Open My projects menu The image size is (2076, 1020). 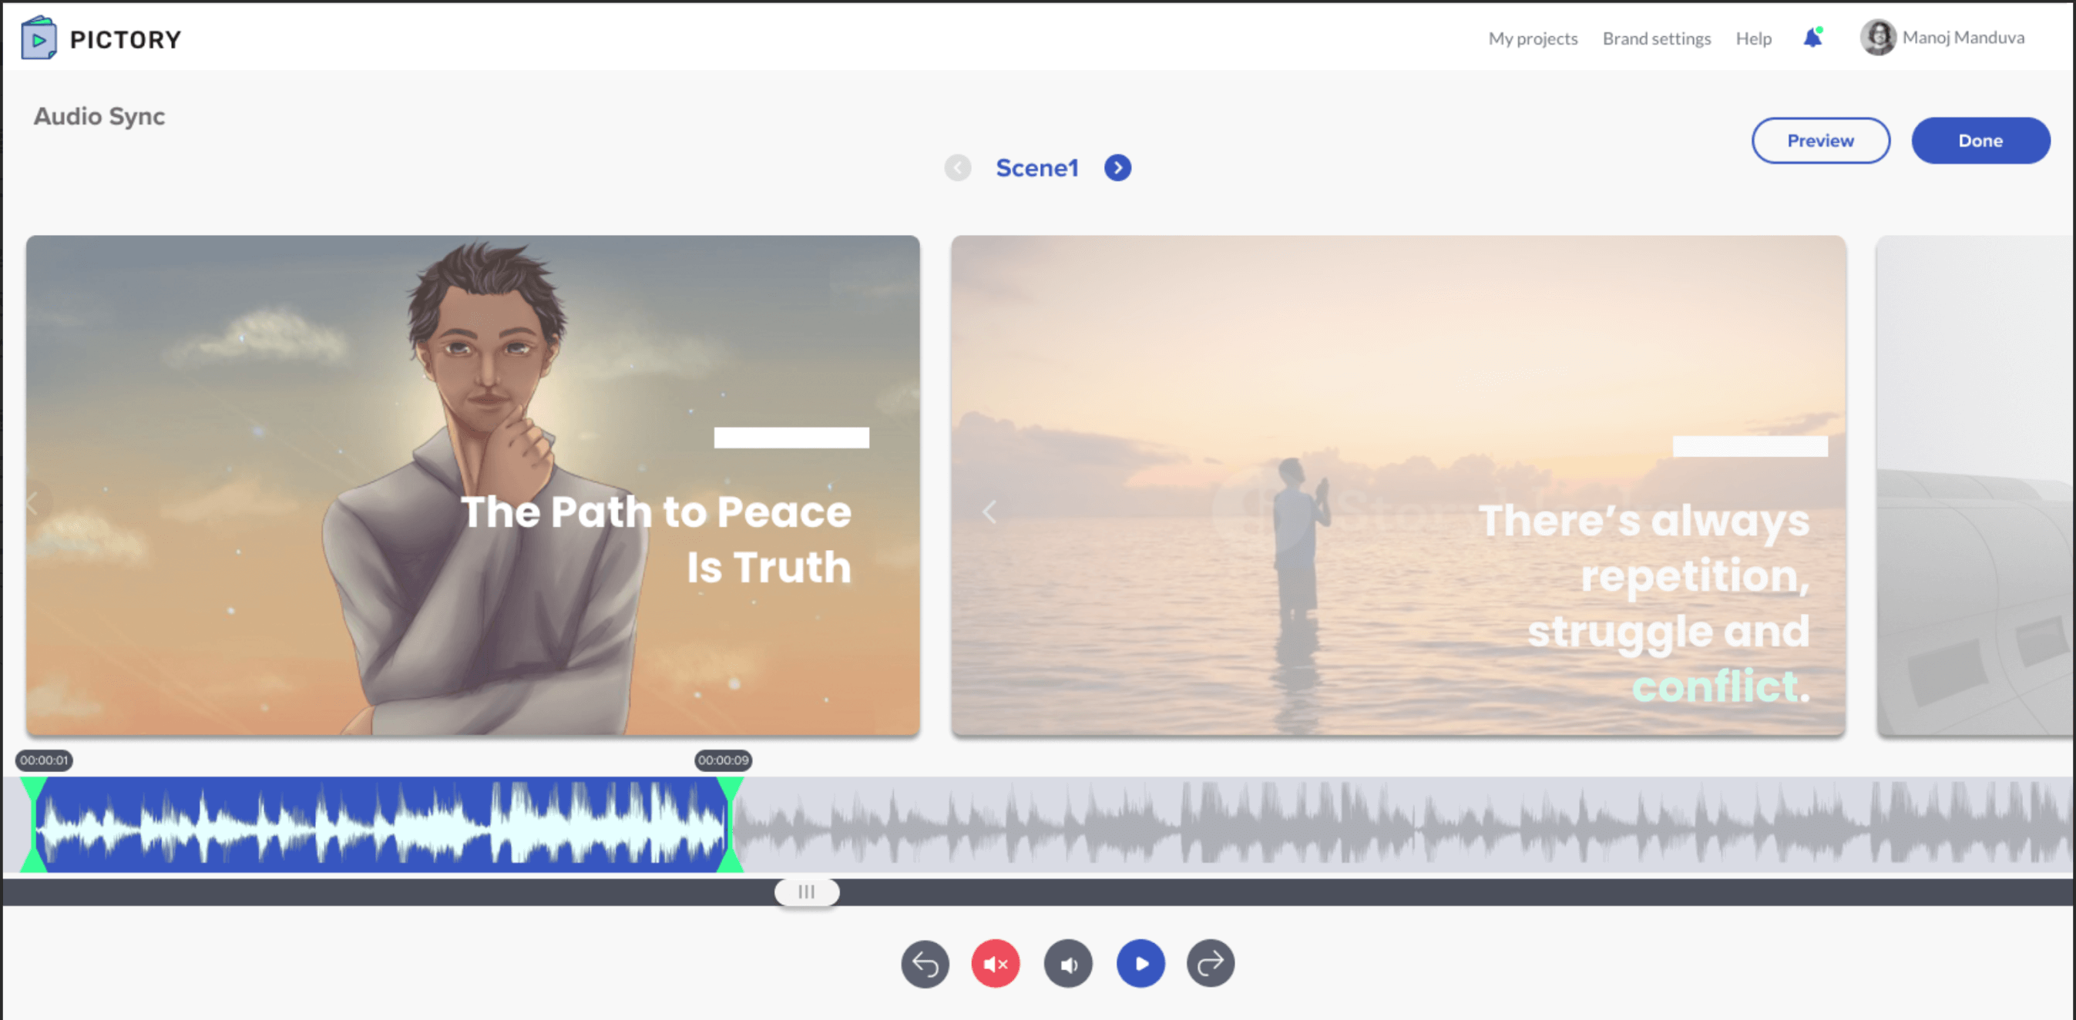coord(1532,39)
